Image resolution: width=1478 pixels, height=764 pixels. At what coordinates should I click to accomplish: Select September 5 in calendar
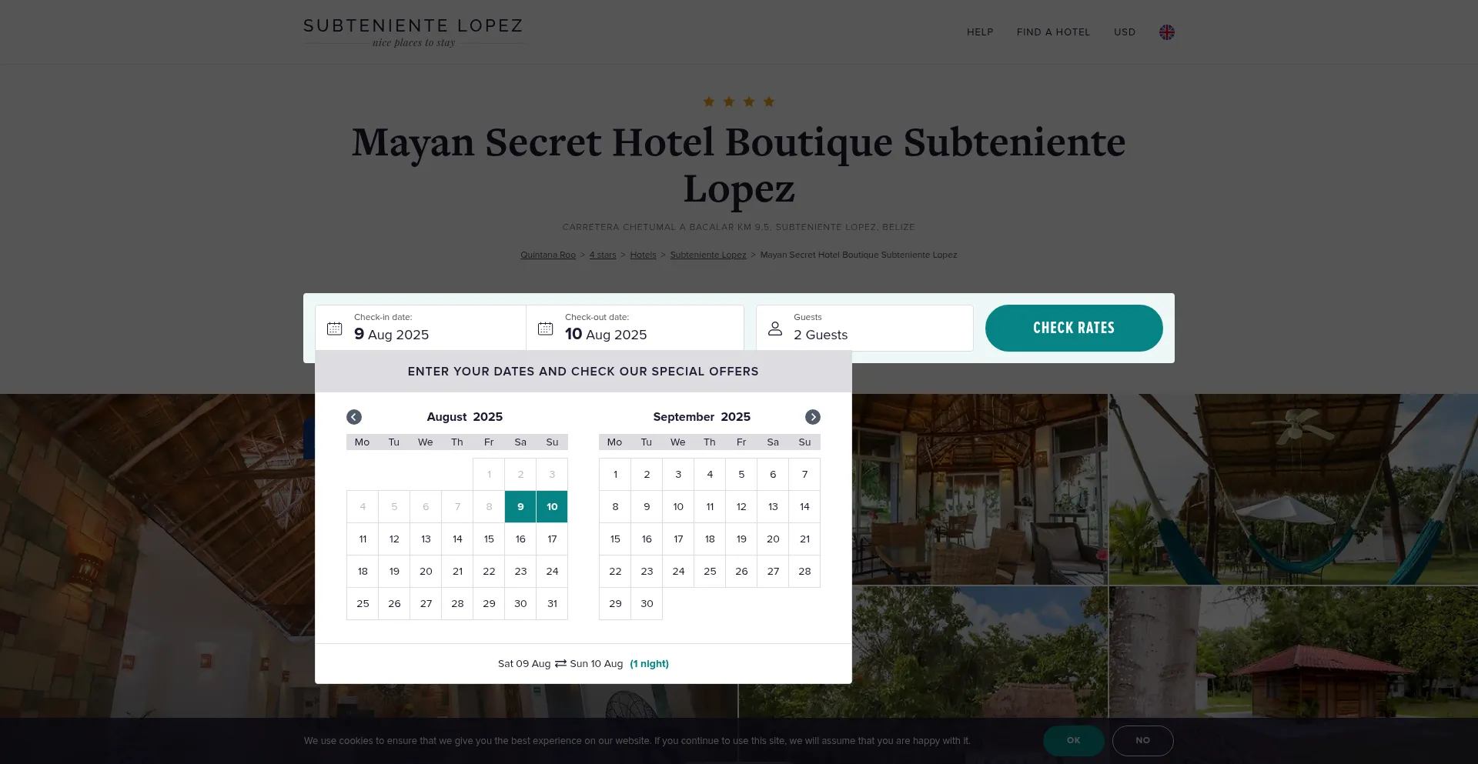(741, 475)
